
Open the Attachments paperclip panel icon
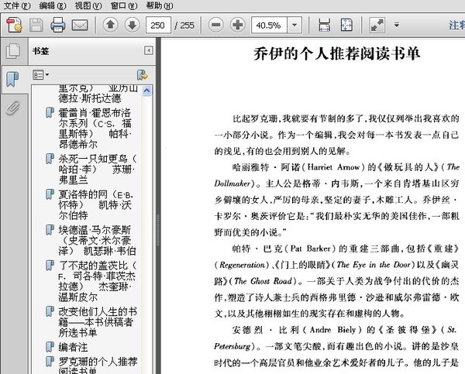[x=12, y=108]
